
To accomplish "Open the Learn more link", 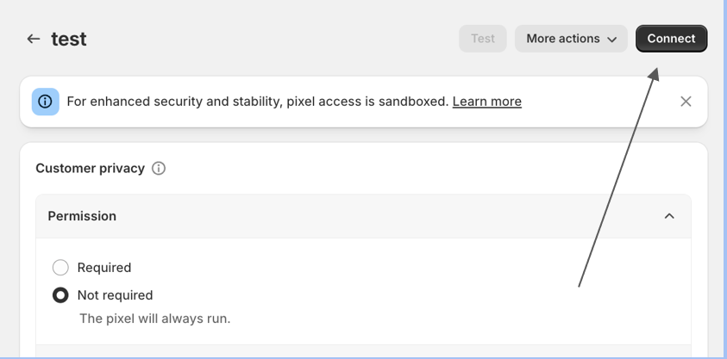I will (x=487, y=102).
